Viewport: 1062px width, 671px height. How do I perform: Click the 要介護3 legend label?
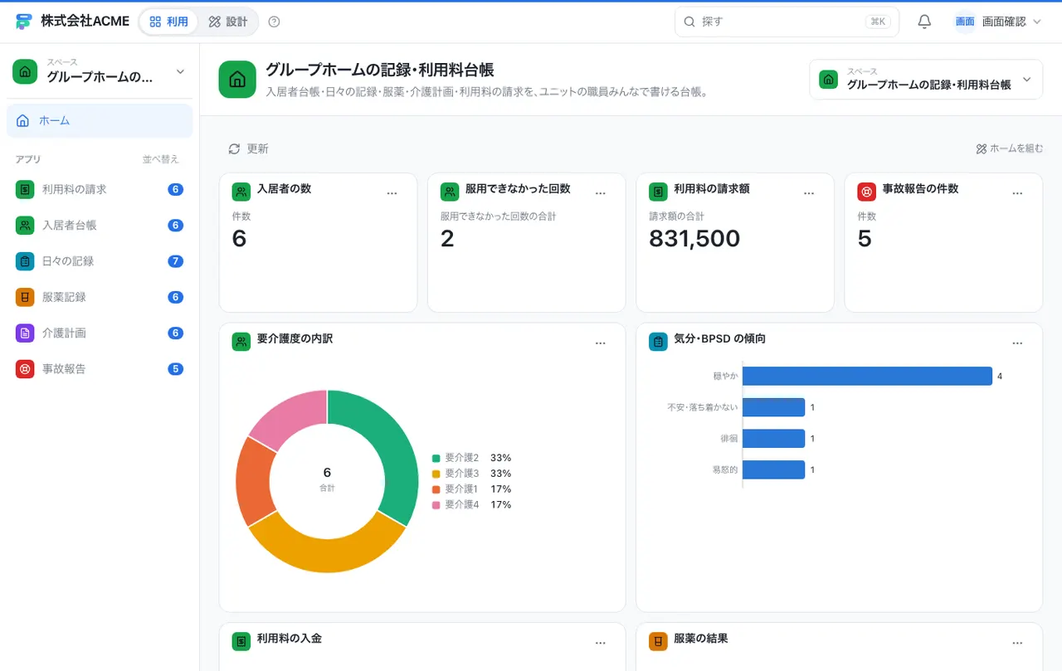click(x=462, y=474)
